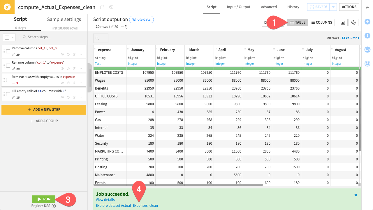Open more options on the 'Fill empty cells' step
373x210 pixels.
(x=80, y=97)
